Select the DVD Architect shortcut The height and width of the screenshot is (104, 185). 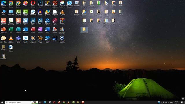pyautogui.click(x=55, y=22)
